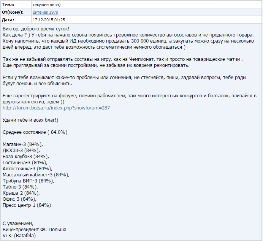
Task: Click the 'Офис-3 (84%)' entry
Action: (x=19, y=199)
